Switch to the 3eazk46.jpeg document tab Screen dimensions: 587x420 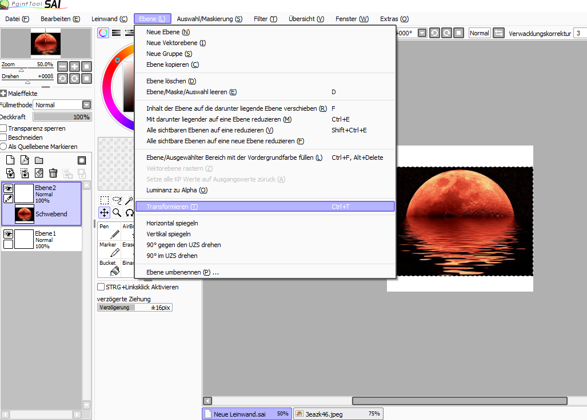pos(338,413)
